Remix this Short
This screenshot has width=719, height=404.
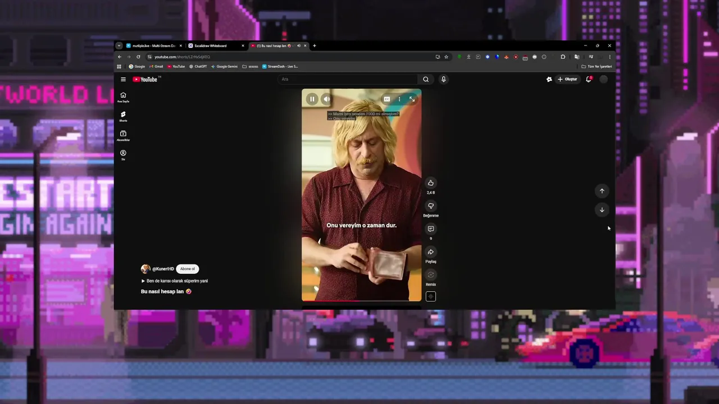(x=431, y=275)
